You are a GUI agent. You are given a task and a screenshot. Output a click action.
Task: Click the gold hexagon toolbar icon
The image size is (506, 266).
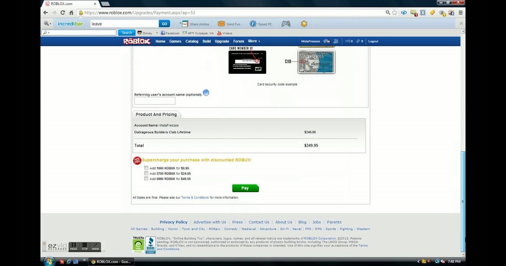coord(304,24)
